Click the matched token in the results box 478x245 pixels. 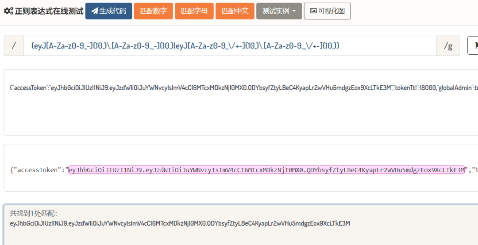(x=180, y=223)
